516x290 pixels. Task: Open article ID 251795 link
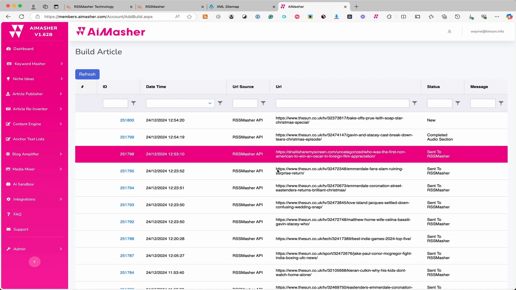point(127,171)
